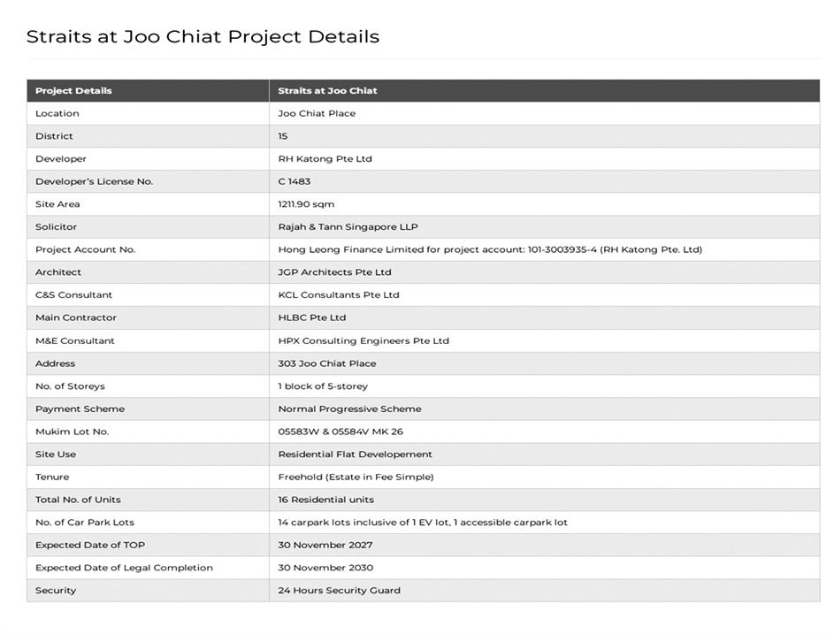Click 'KCL Consultants Pte Ltd' cell
This screenshot has width=834, height=634.
338,295
